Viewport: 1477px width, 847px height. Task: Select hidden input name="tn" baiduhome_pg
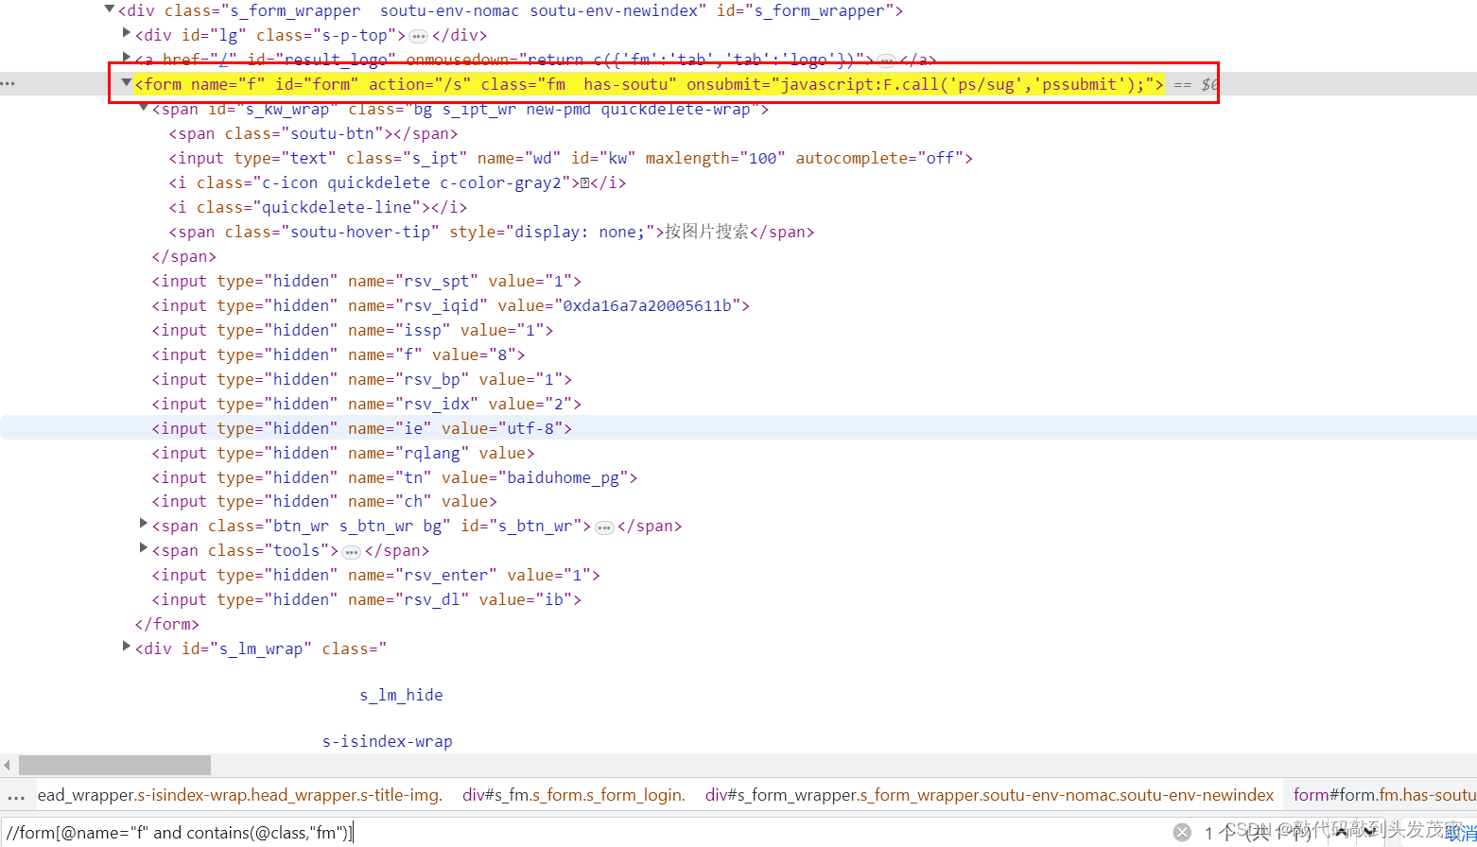(395, 477)
